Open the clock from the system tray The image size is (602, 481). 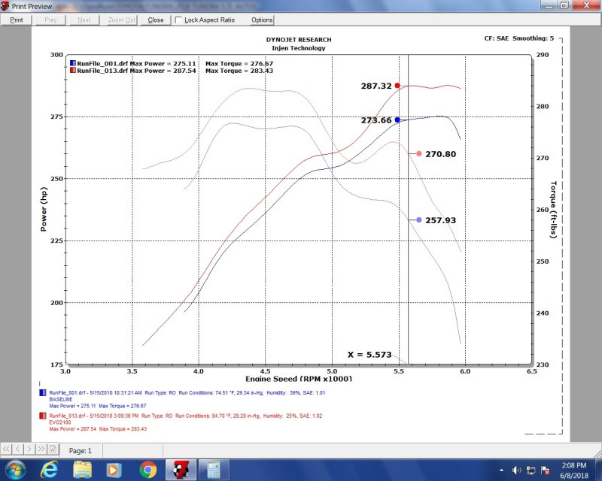tap(574, 470)
